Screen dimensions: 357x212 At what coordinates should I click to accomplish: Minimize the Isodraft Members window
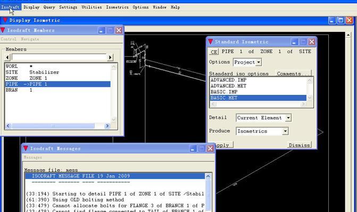(x=102, y=30)
